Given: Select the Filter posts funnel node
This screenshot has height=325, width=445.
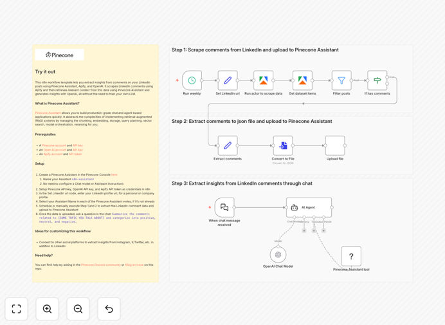Looking at the screenshot, I should tap(341, 80).
